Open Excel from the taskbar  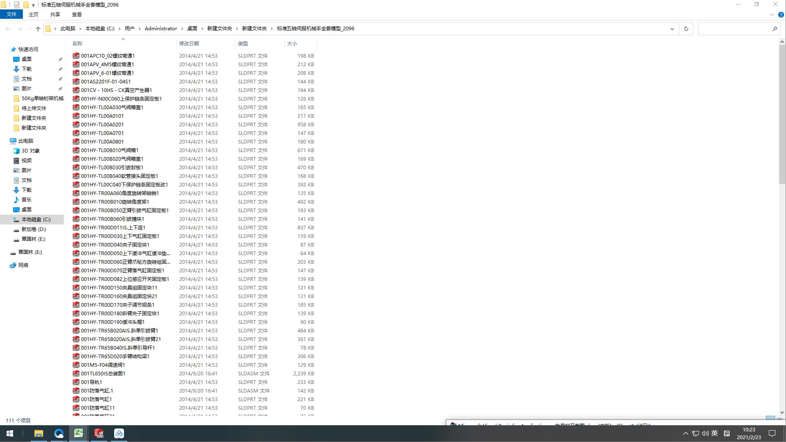click(x=79, y=433)
